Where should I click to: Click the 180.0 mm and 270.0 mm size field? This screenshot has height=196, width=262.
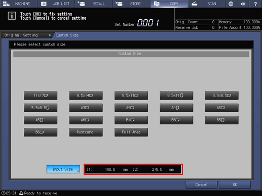click(133, 169)
